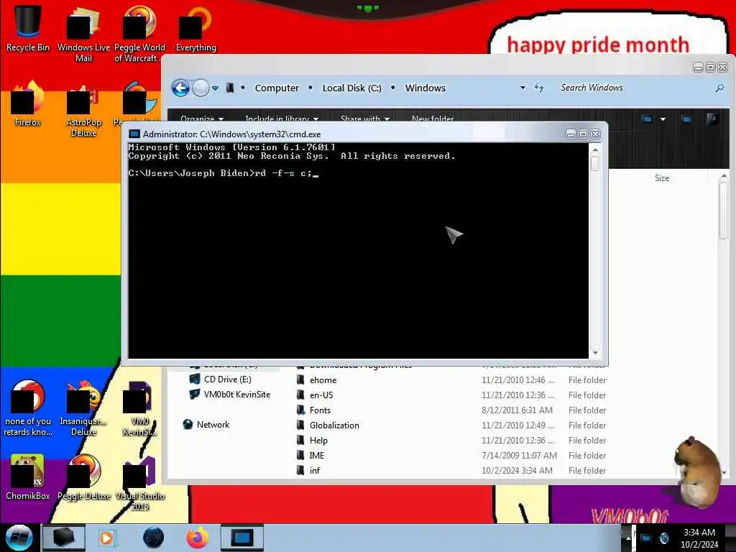Click 10/2/2024 3:34 AM date of inf
The height and width of the screenshot is (552, 736).
click(517, 470)
